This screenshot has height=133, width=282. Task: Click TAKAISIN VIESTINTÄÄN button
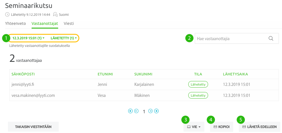33,127
